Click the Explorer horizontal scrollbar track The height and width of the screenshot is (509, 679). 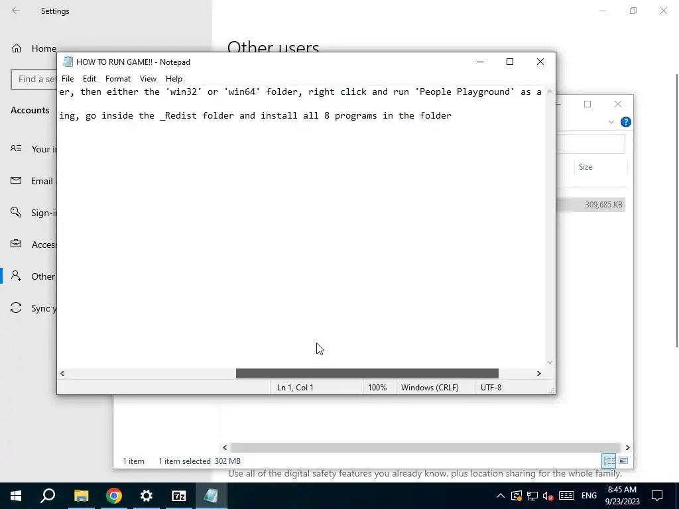[x=426, y=447]
